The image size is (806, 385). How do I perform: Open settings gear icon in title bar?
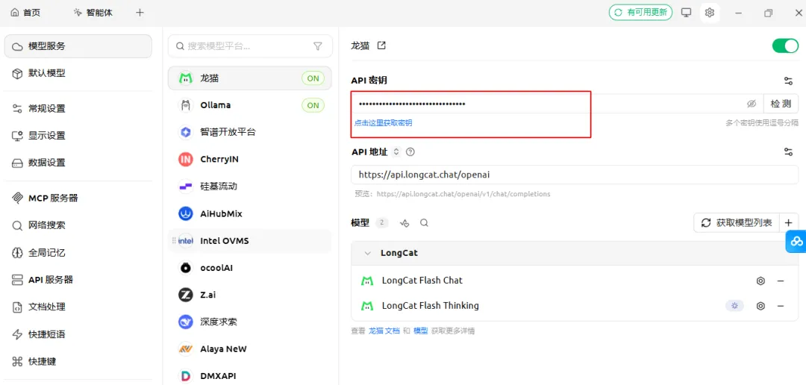point(710,13)
